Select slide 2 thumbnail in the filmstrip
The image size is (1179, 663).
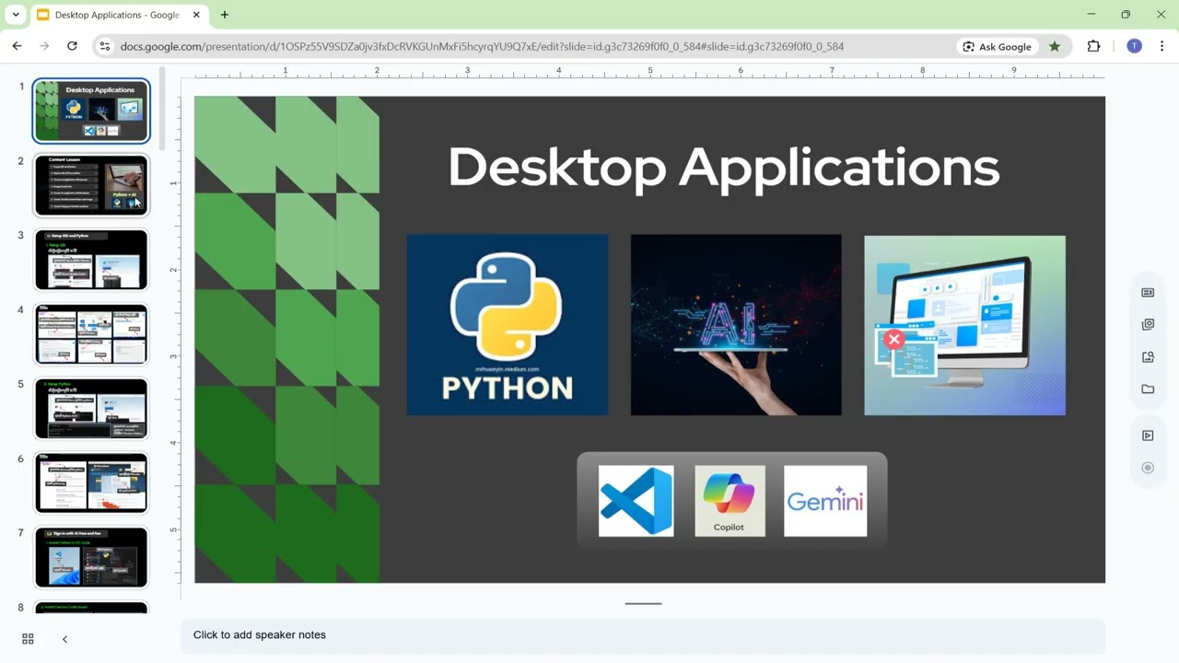(91, 185)
